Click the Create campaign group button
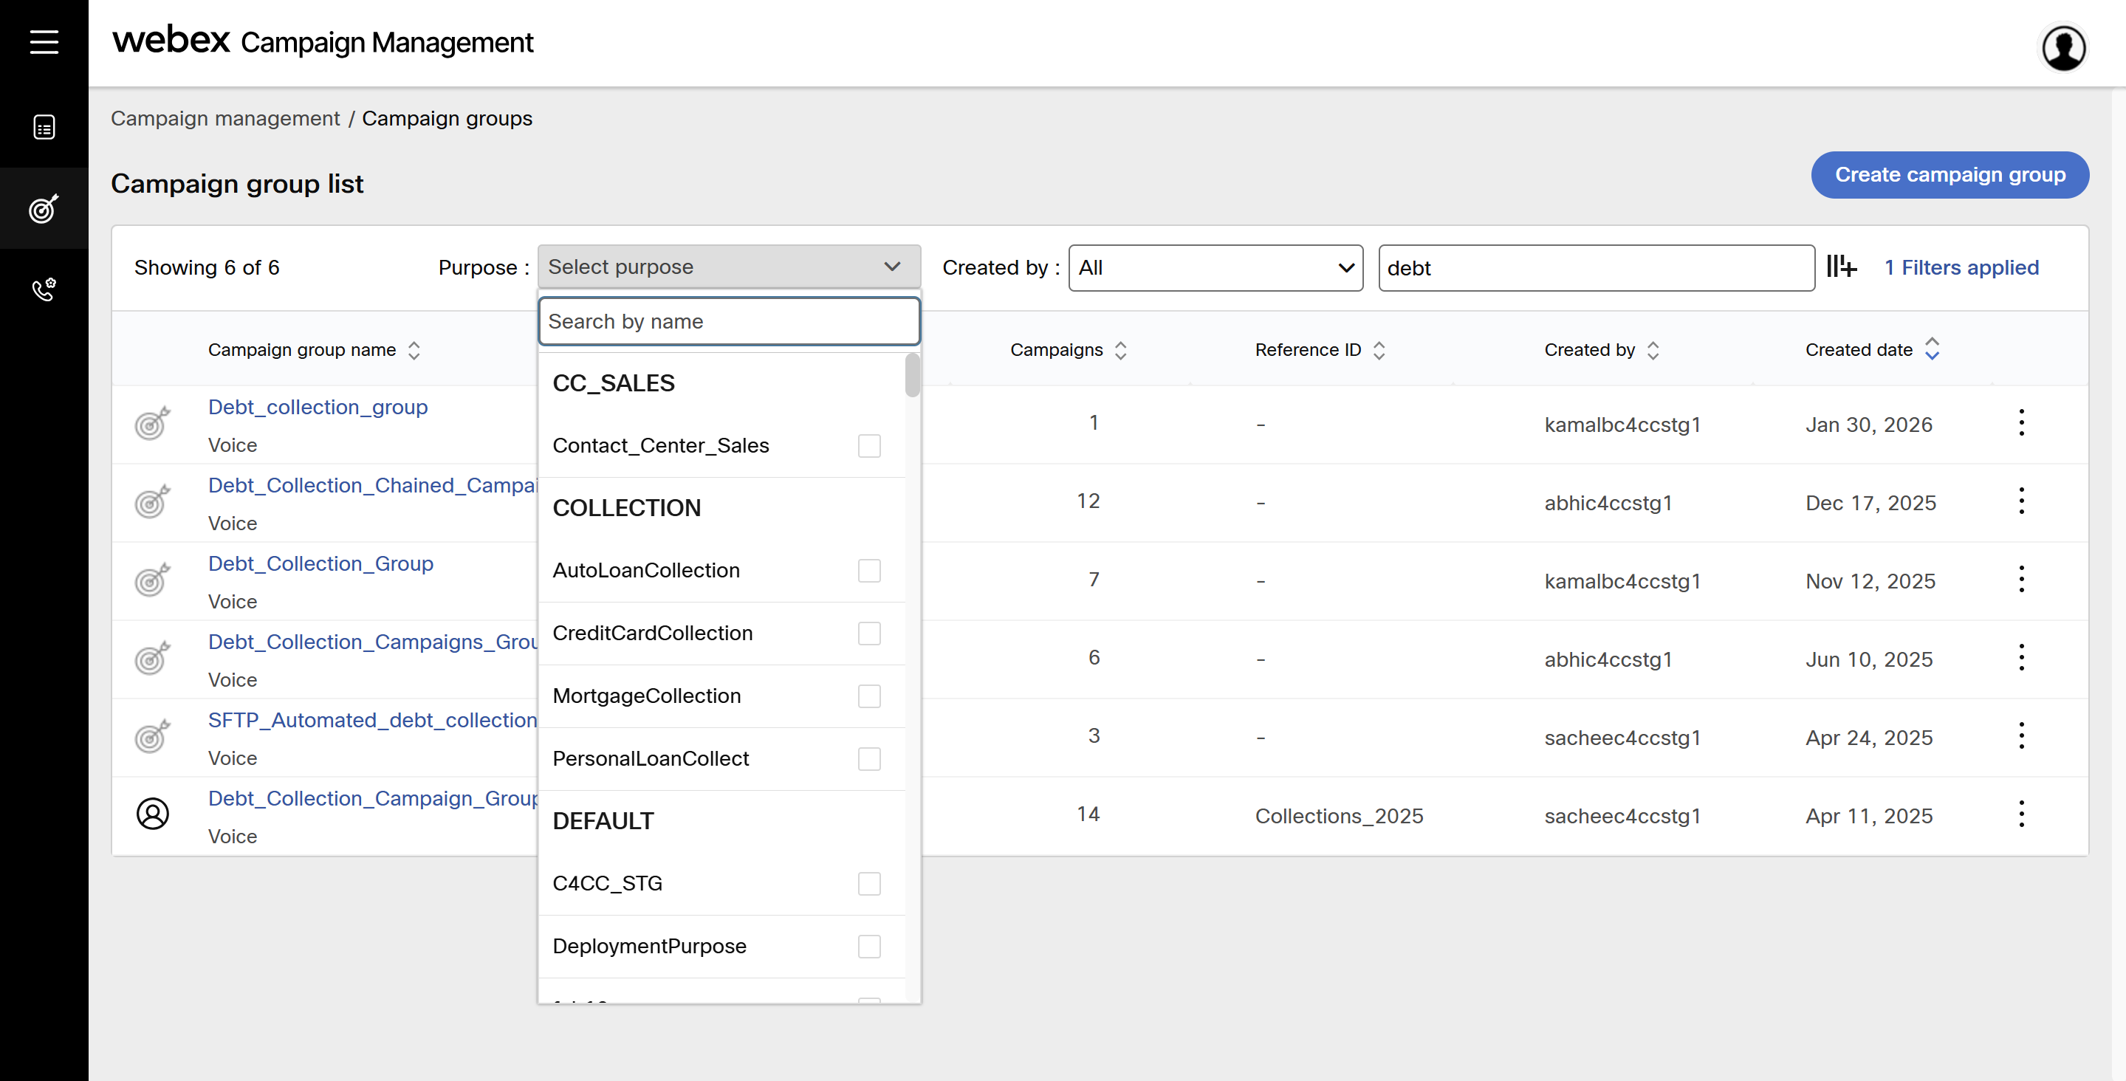The image size is (2126, 1081). click(1950, 175)
